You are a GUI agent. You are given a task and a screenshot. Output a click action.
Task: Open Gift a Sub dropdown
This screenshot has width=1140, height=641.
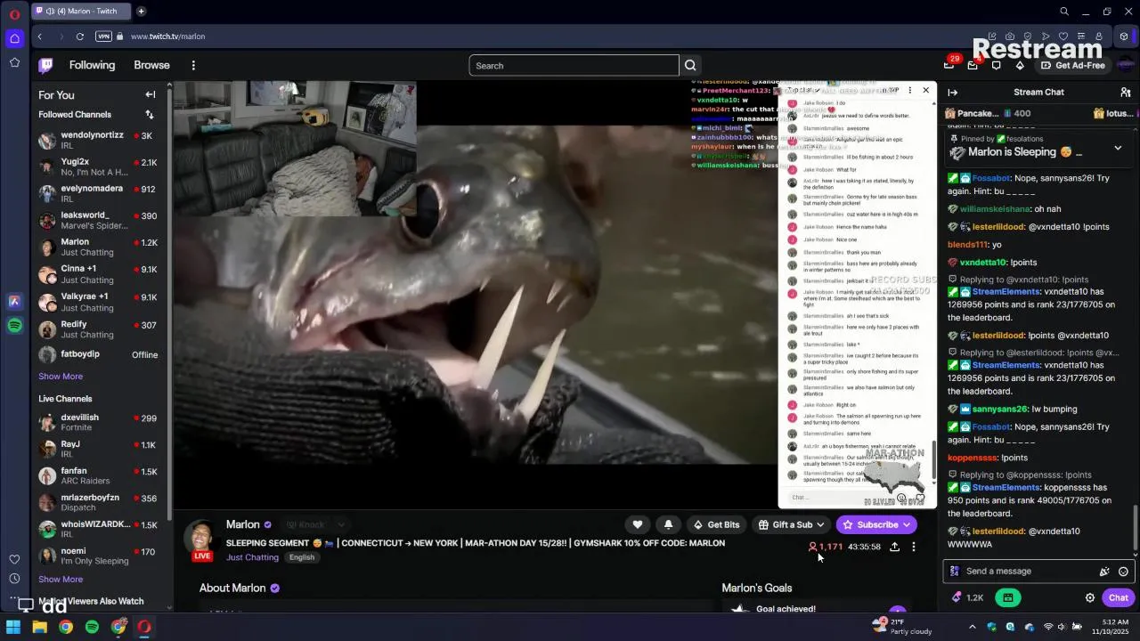791,524
